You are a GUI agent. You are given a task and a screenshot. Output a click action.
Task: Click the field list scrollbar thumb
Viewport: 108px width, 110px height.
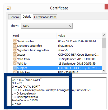tap(104, 43)
